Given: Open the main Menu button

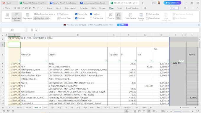Looking at the screenshot, I should (7, 8).
